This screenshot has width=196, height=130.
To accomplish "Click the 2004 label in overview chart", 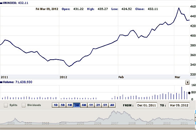I will point(63,123).
